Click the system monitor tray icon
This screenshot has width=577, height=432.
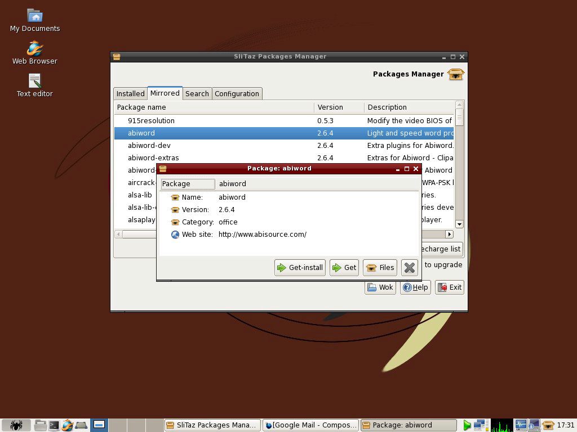tap(520, 425)
